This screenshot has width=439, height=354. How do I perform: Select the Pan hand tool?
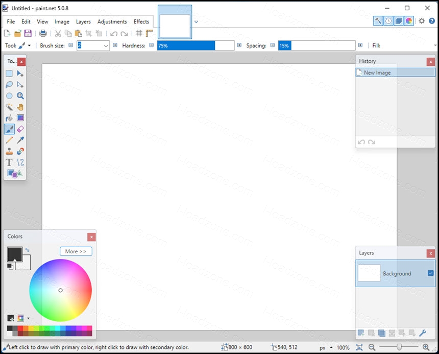20,107
